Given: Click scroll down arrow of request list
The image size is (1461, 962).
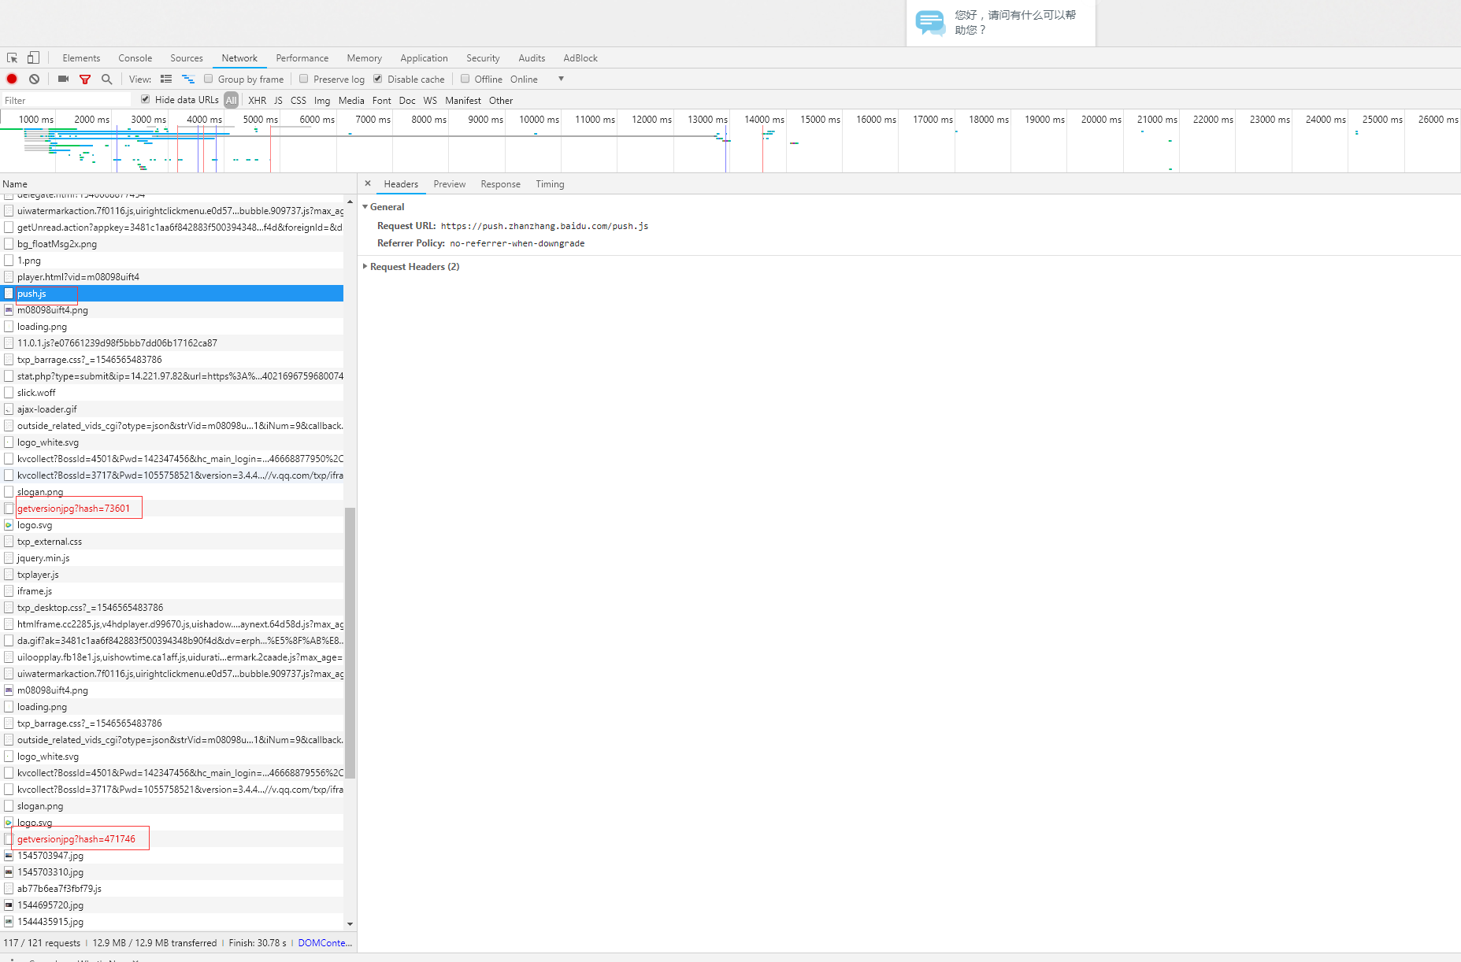Looking at the screenshot, I should (350, 924).
